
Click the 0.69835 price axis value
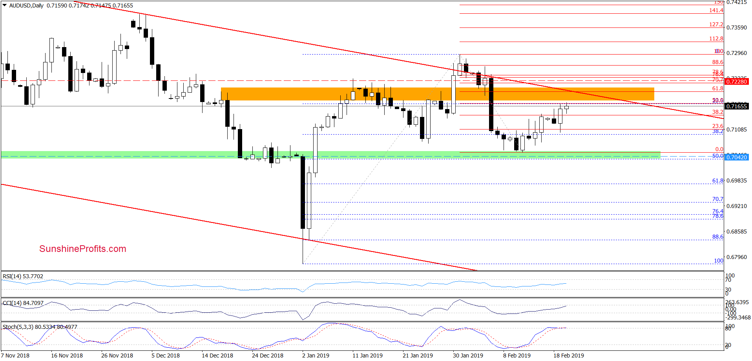(x=737, y=180)
